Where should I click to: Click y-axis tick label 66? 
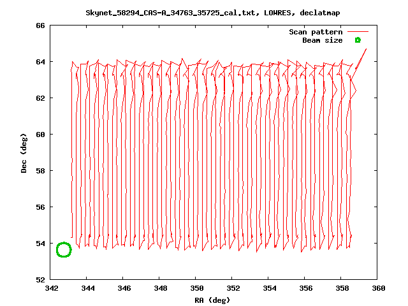point(40,25)
